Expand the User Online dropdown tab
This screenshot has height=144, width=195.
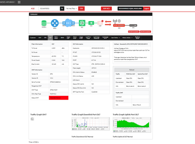coord(115,38)
